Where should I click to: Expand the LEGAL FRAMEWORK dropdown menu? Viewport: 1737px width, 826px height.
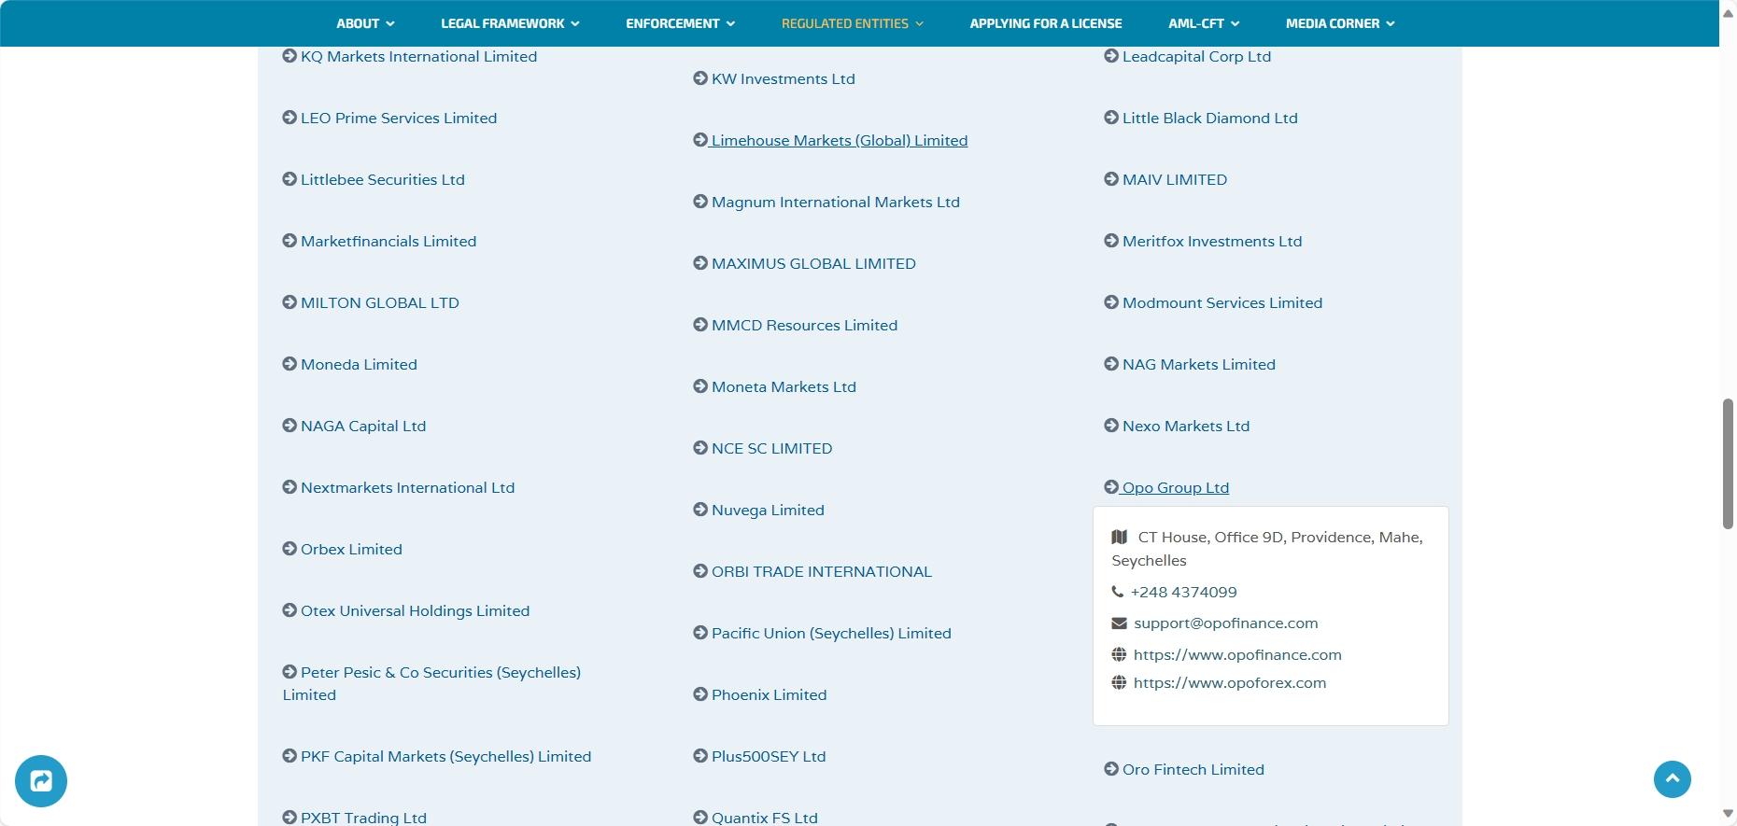[x=510, y=23]
